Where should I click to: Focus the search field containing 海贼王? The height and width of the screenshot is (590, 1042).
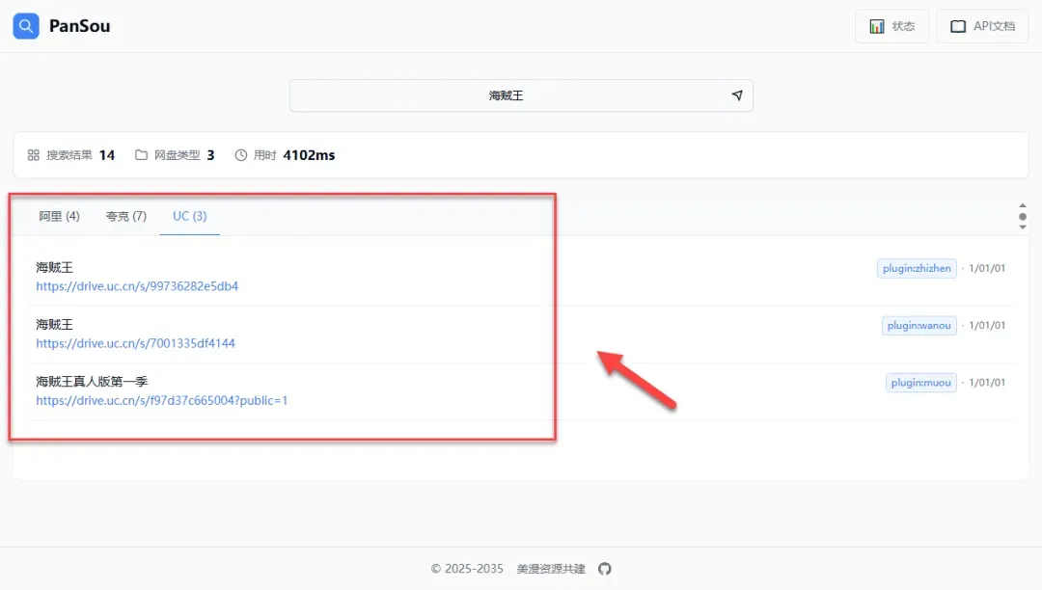(507, 95)
